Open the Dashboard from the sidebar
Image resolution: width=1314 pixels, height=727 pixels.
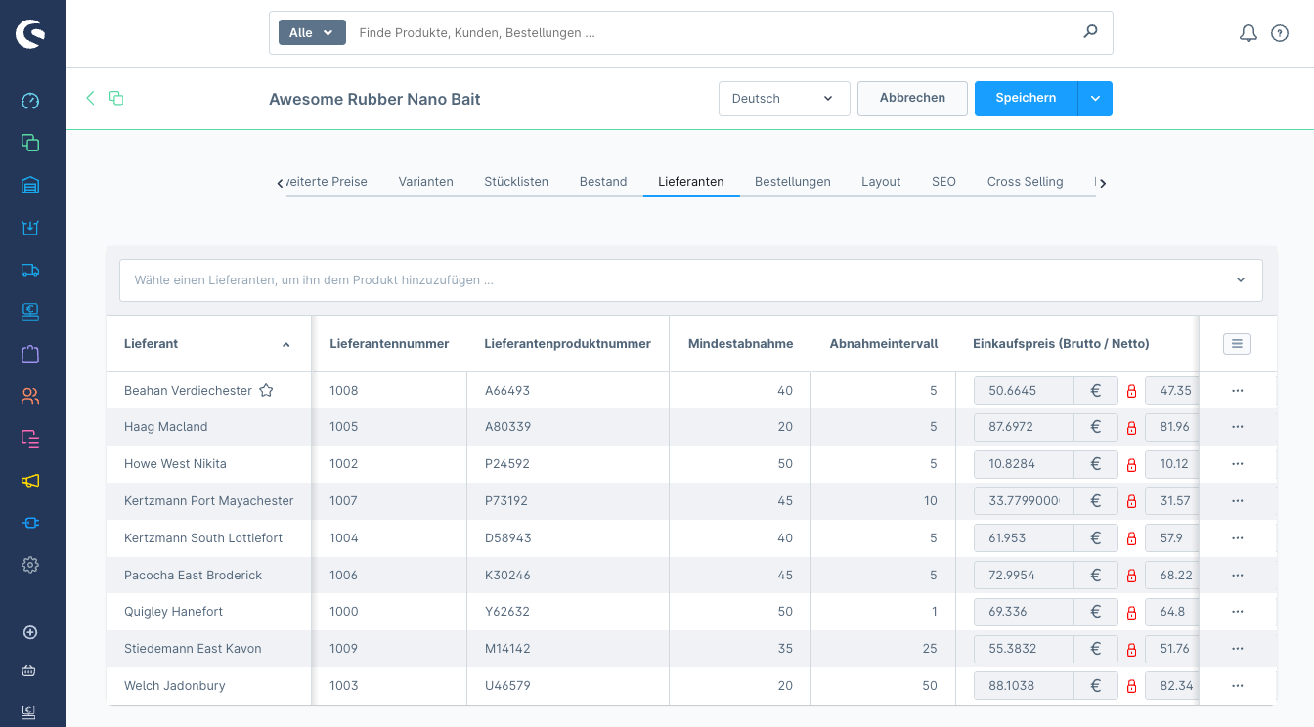point(30,101)
